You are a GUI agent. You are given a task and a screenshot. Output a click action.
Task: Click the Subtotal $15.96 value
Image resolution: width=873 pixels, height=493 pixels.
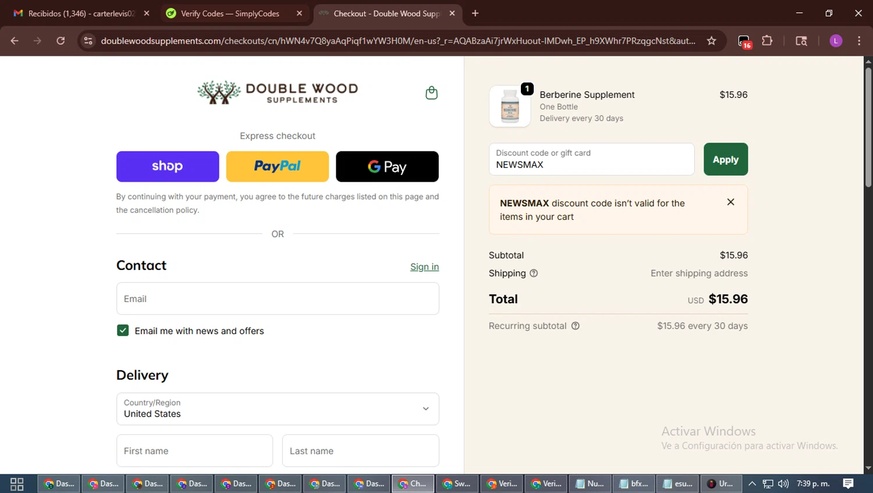tap(733, 255)
